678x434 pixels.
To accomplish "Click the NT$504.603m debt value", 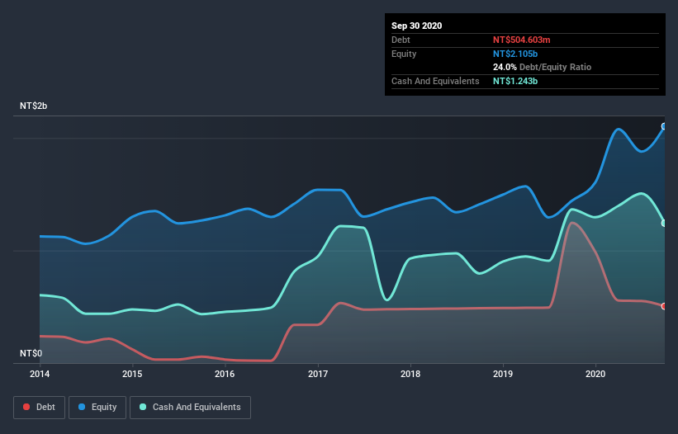I will 521,40.
